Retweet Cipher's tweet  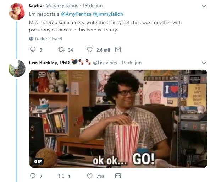point(61,49)
